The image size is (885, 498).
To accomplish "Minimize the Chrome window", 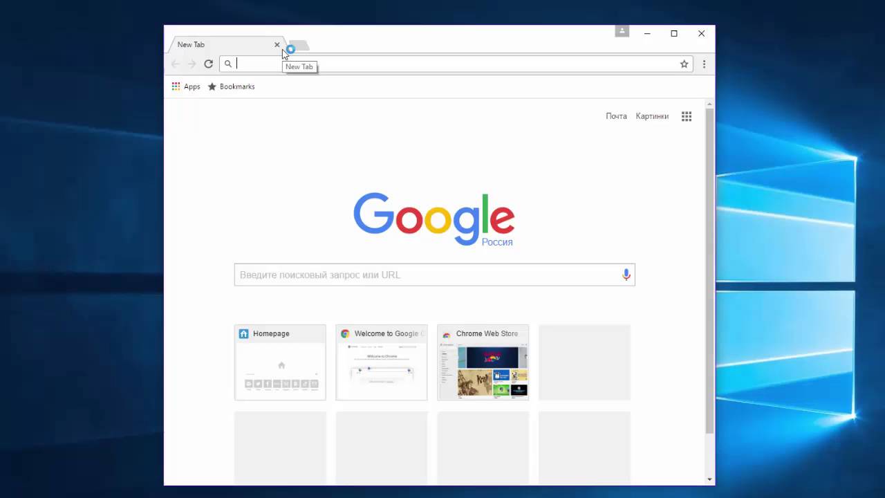I will (x=647, y=33).
